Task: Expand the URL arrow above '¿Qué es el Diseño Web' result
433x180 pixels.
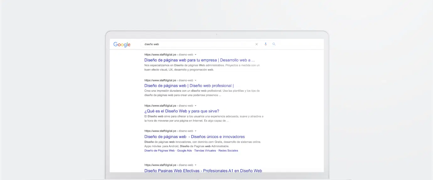Action: click(x=195, y=106)
